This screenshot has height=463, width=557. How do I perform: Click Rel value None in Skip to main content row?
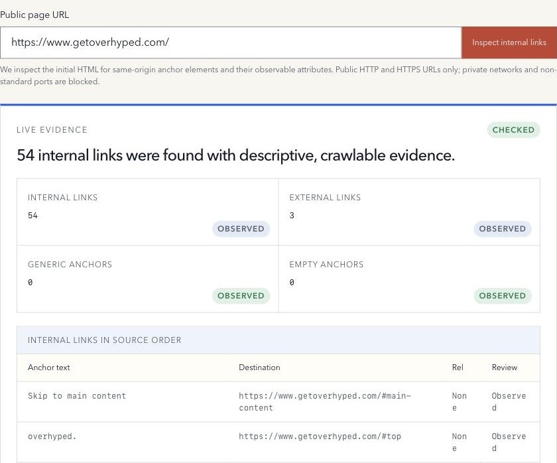point(460,402)
